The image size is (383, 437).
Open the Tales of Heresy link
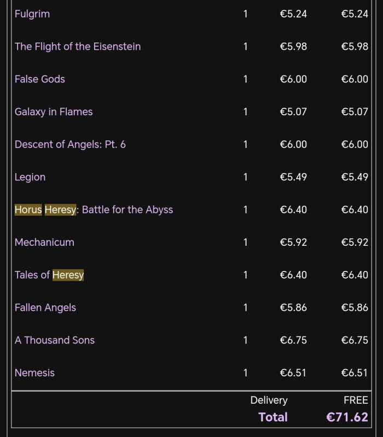(49, 275)
